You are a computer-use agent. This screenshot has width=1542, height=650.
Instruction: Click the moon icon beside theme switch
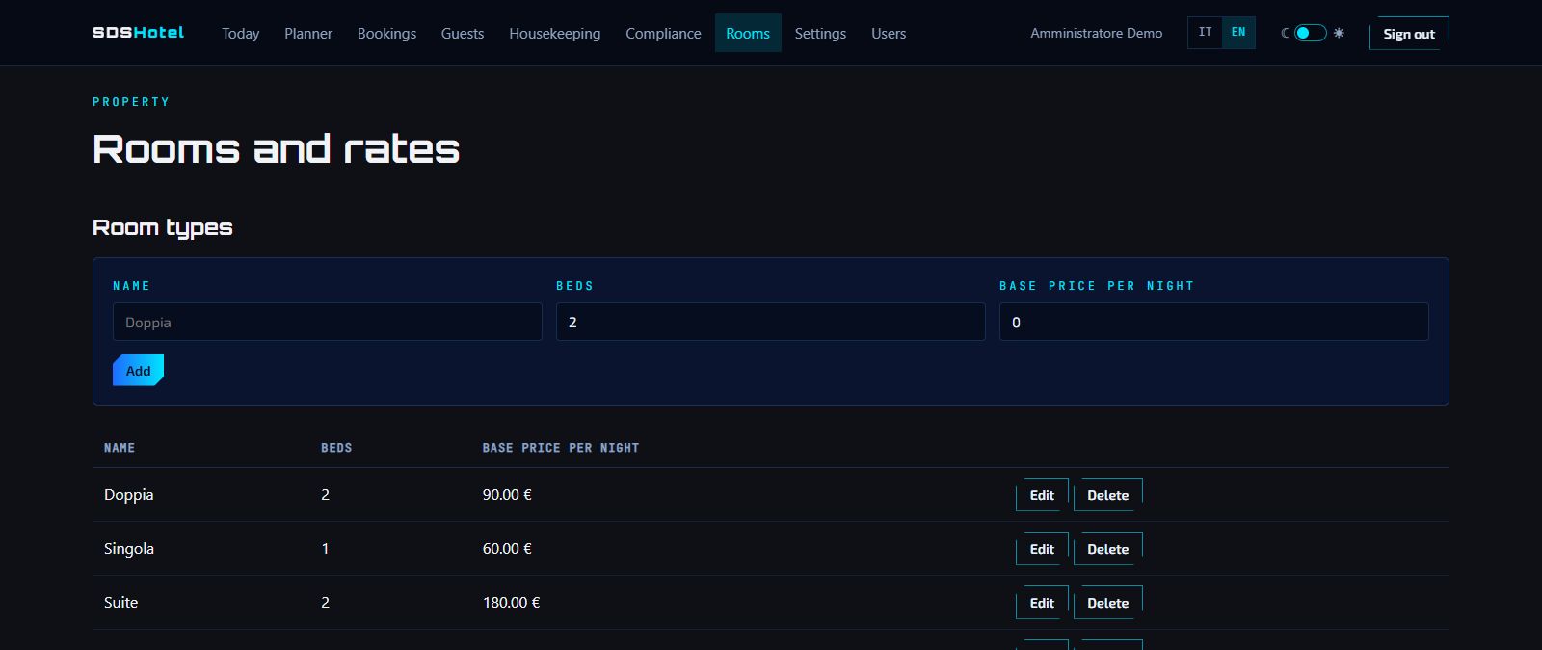pos(1285,33)
